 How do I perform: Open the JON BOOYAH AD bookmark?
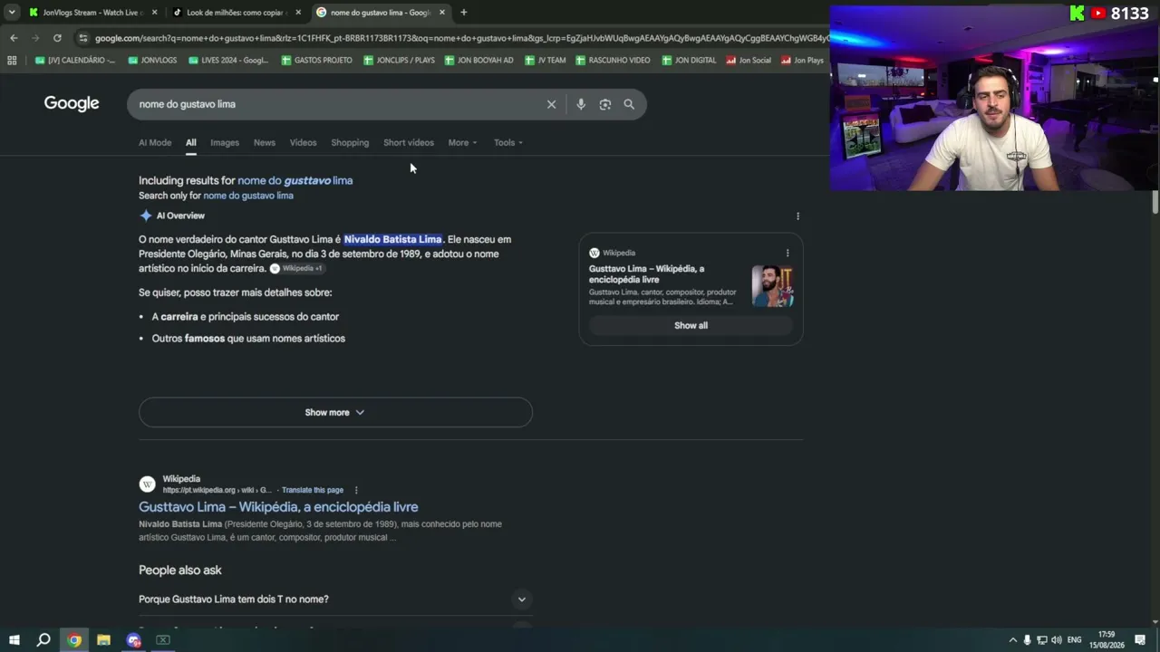point(478,61)
